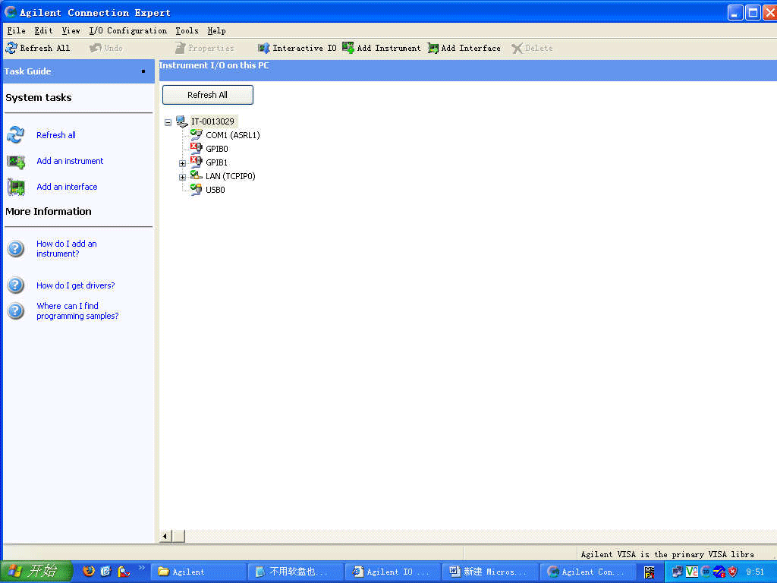Select the COM1 (ASRL1) tree item
The image size is (777, 583).
[233, 135]
